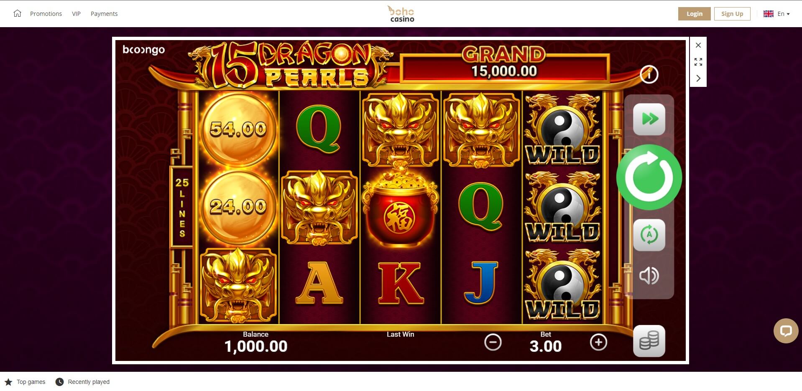The image size is (802, 391).
Task: Open the En language dropdown
Action: [x=776, y=14]
